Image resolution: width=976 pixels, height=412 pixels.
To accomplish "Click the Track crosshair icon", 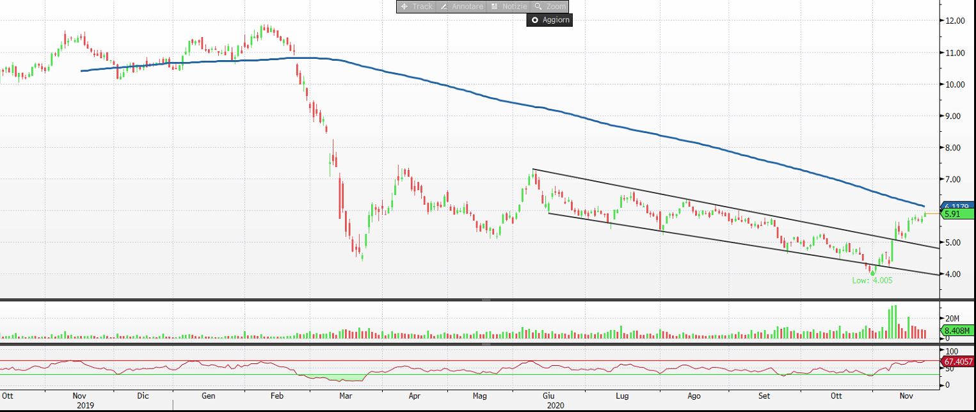I will coord(404,6).
